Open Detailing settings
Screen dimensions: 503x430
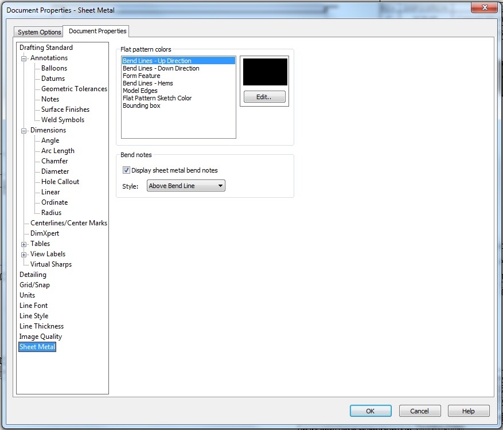33,275
